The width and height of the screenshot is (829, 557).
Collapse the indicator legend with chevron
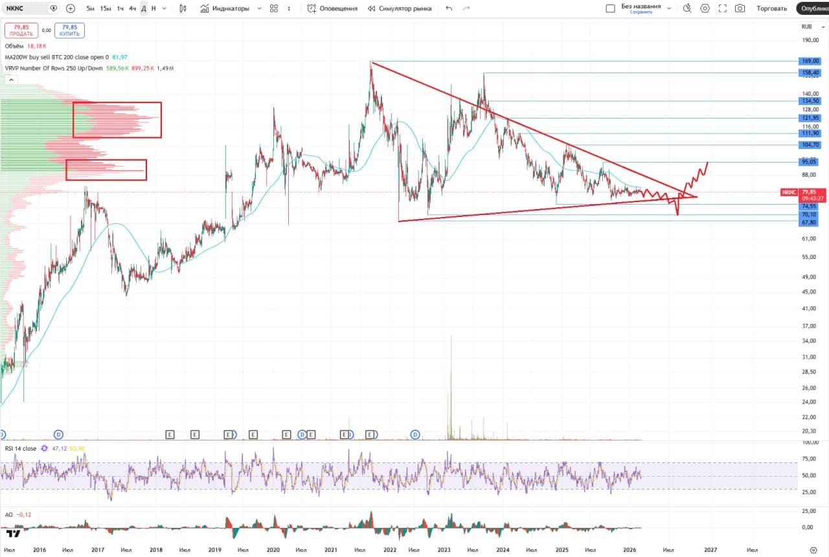coord(11,80)
